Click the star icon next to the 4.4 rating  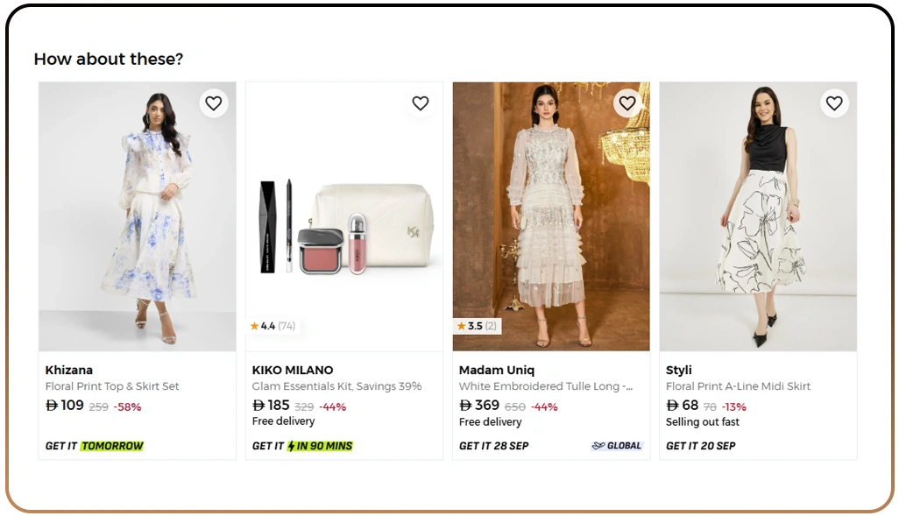click(x=254, y=325)
